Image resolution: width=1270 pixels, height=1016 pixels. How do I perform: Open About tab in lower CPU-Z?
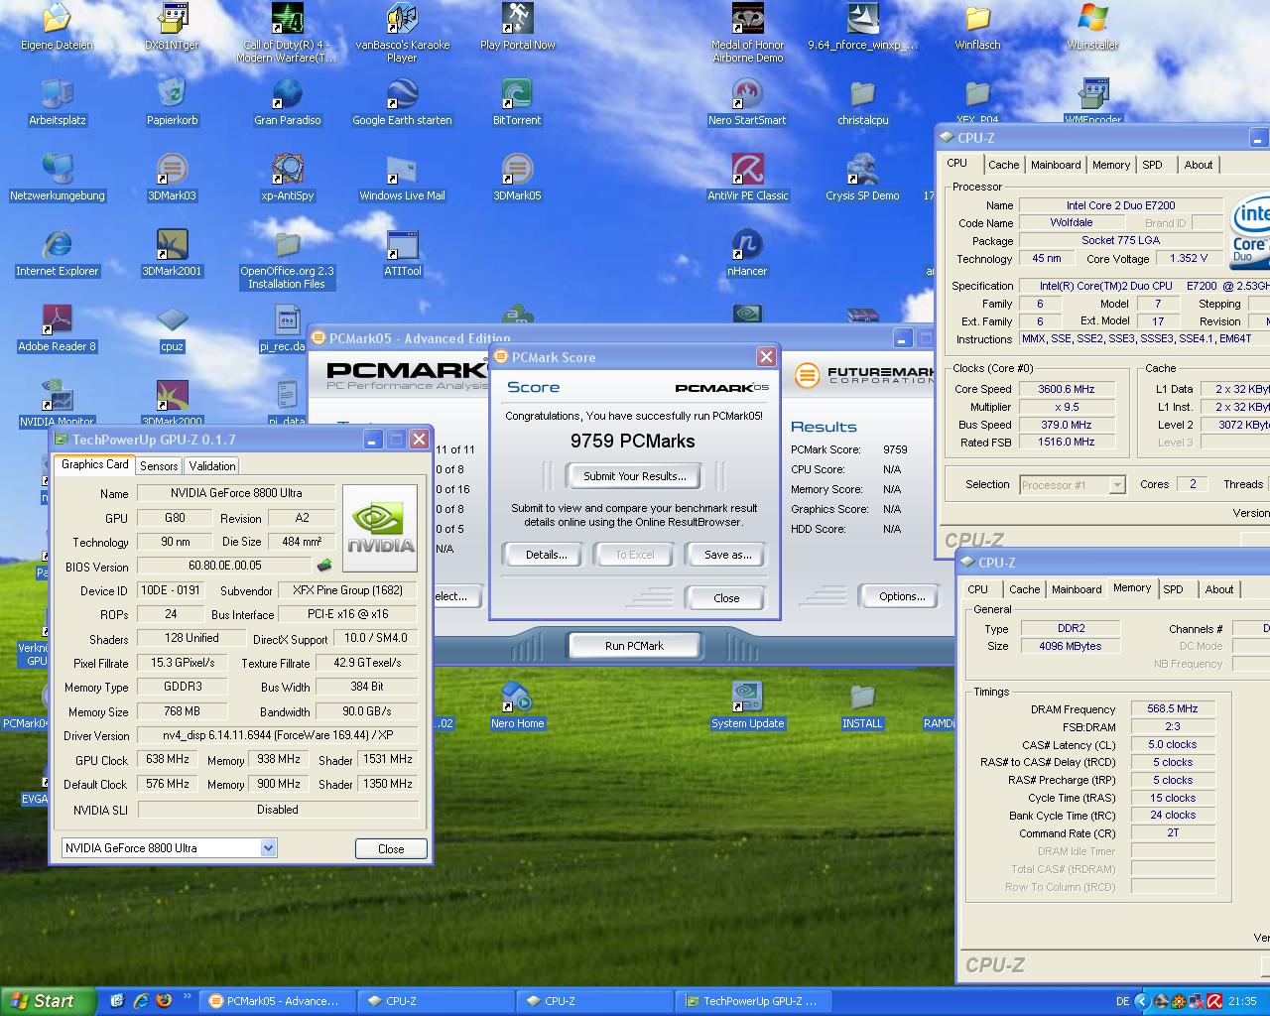[x=1219, y=589]
